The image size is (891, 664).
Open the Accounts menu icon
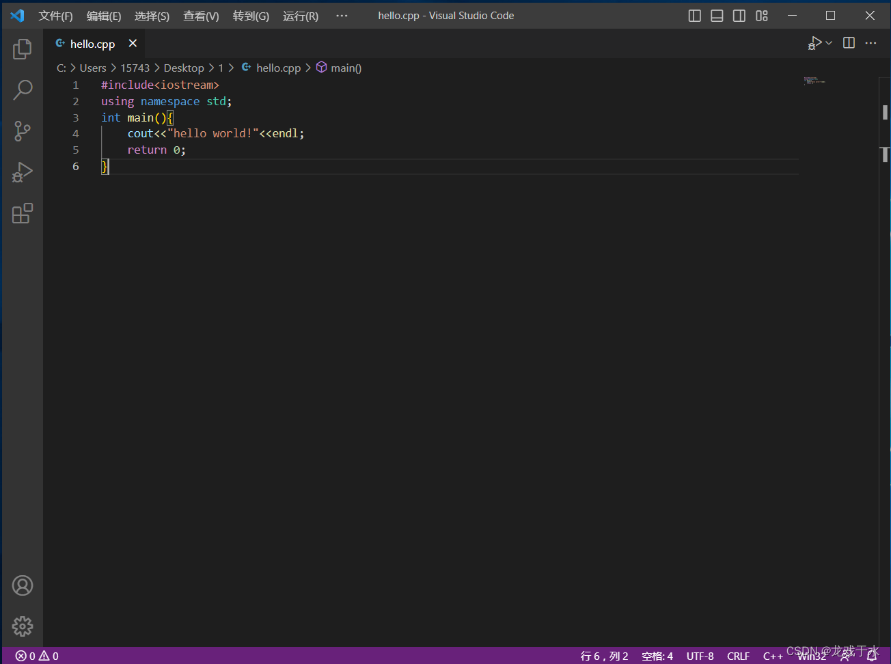pyautogui.click(x=23, y=585)
